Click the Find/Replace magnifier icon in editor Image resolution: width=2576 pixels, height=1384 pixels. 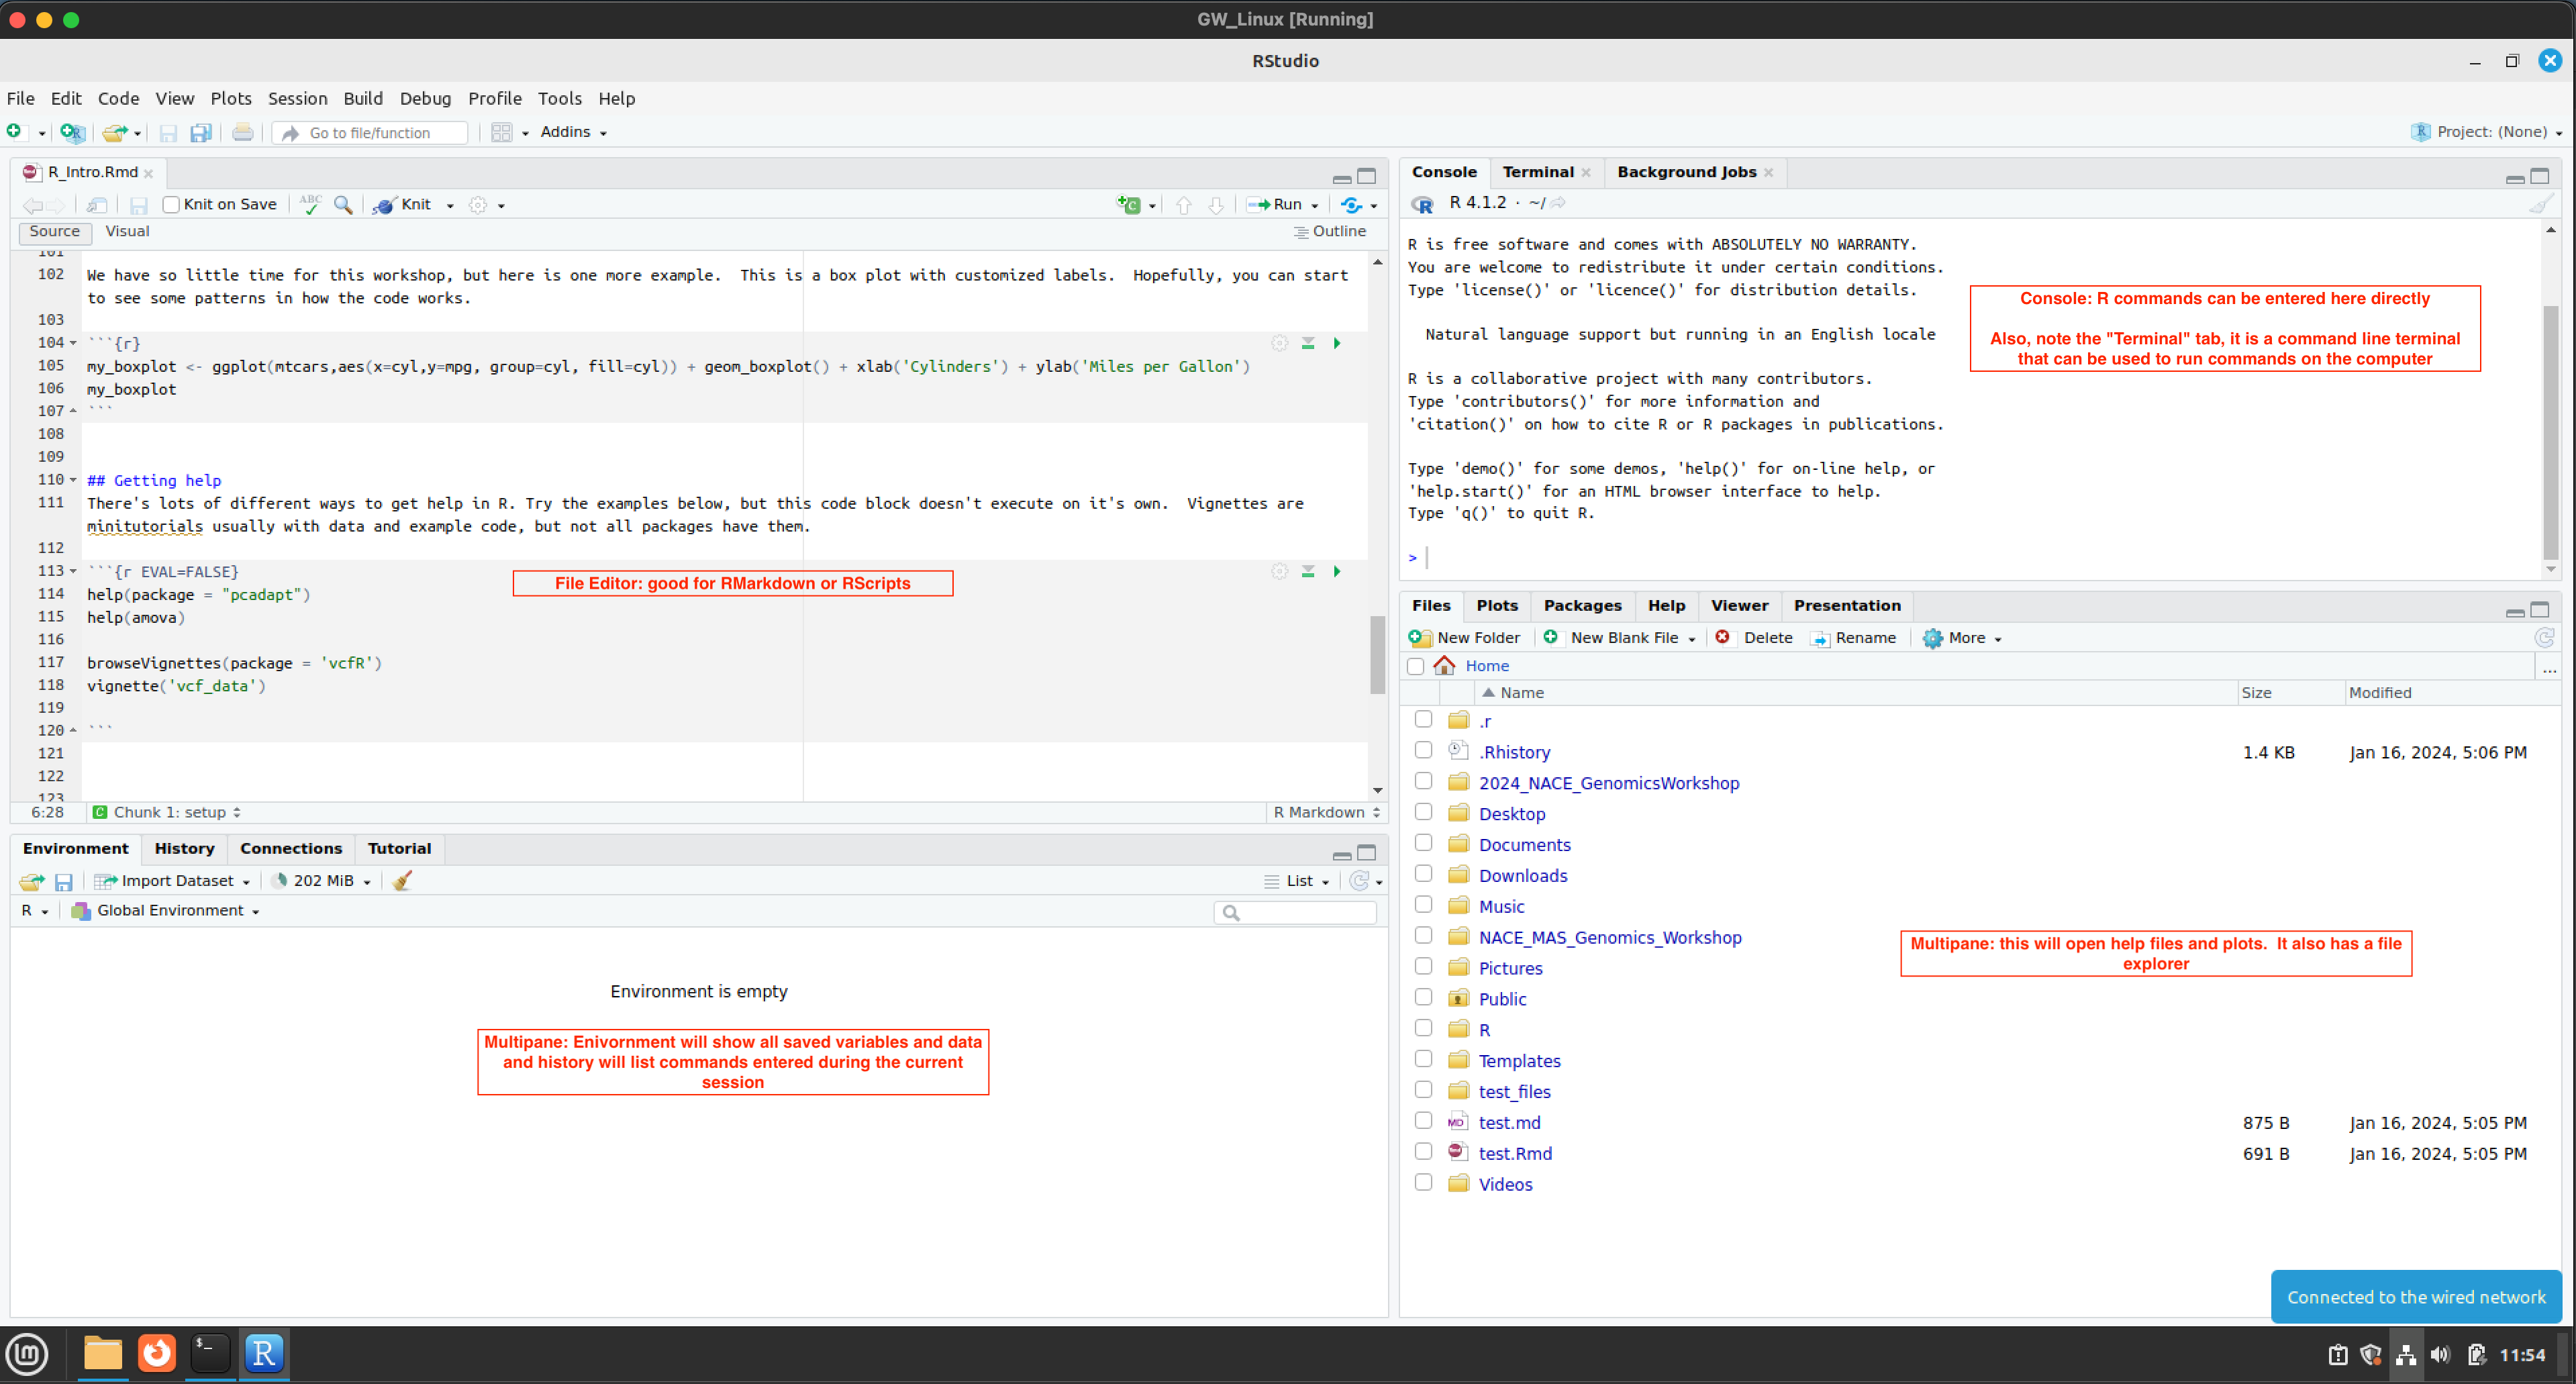point(343,204)
